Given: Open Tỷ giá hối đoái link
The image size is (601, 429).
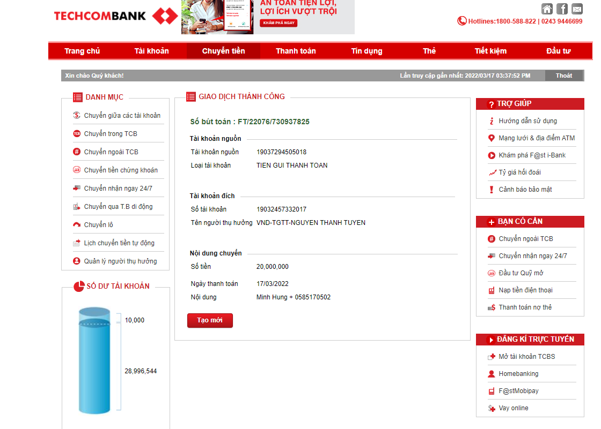Looking at the screenshot, I should [520, 172].
